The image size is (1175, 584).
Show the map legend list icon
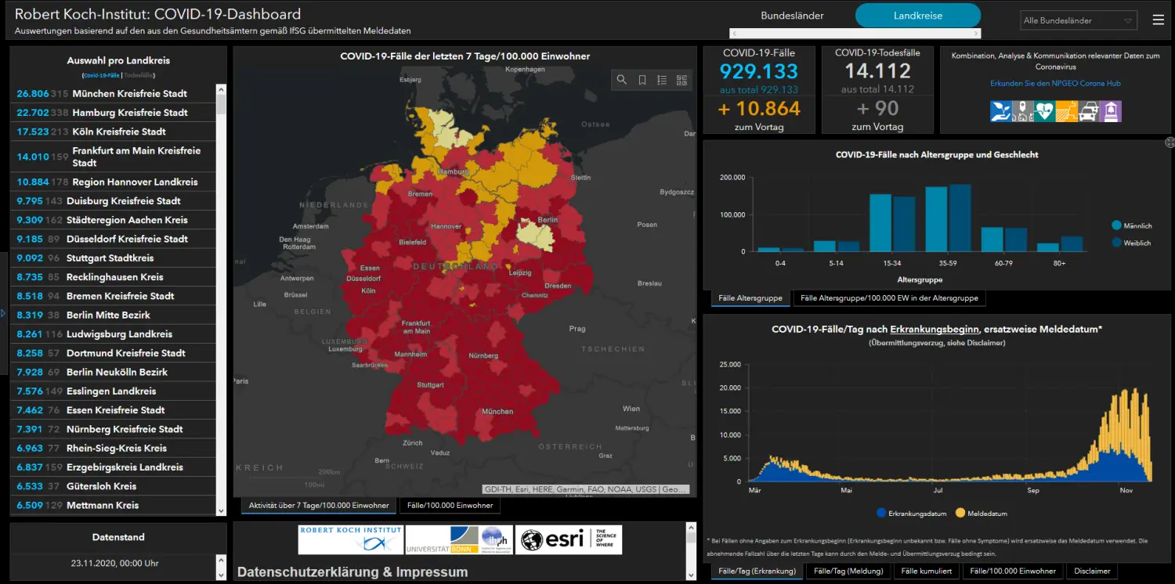pyautogui.click(x=662, y=80)
